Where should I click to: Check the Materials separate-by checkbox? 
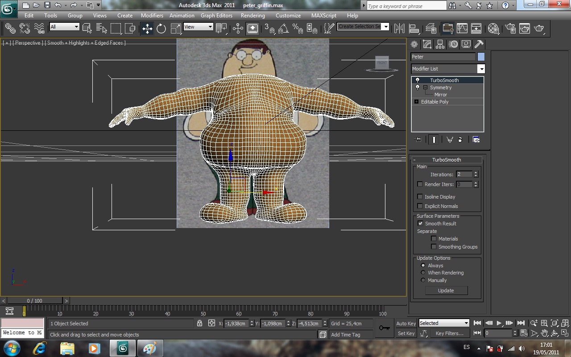click(x=434, y=239)
